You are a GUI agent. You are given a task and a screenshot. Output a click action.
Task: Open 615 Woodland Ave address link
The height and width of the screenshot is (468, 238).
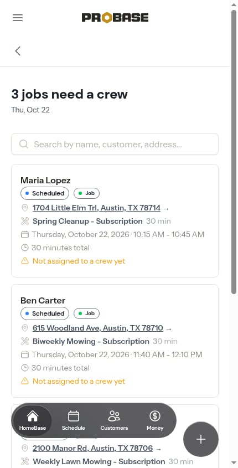pyautogui.click(x=98, y=328)
